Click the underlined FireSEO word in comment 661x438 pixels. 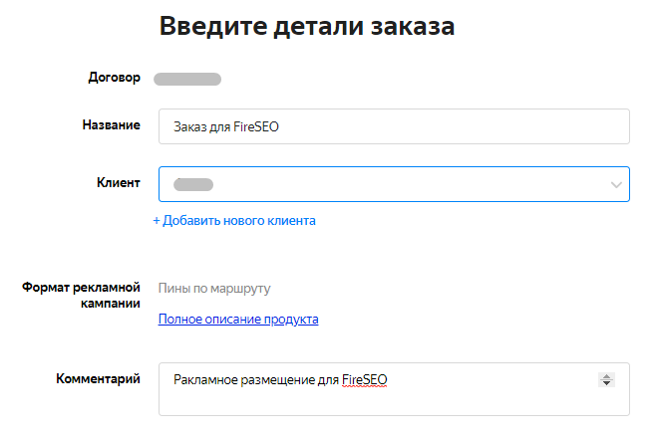(x=364, y=379)
